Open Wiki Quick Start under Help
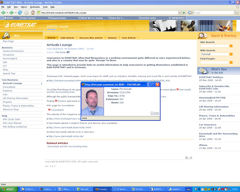240x192 pixels. pos(11,119)
